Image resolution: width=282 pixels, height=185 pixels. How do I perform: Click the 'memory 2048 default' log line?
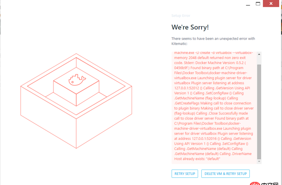pos(190,58)
